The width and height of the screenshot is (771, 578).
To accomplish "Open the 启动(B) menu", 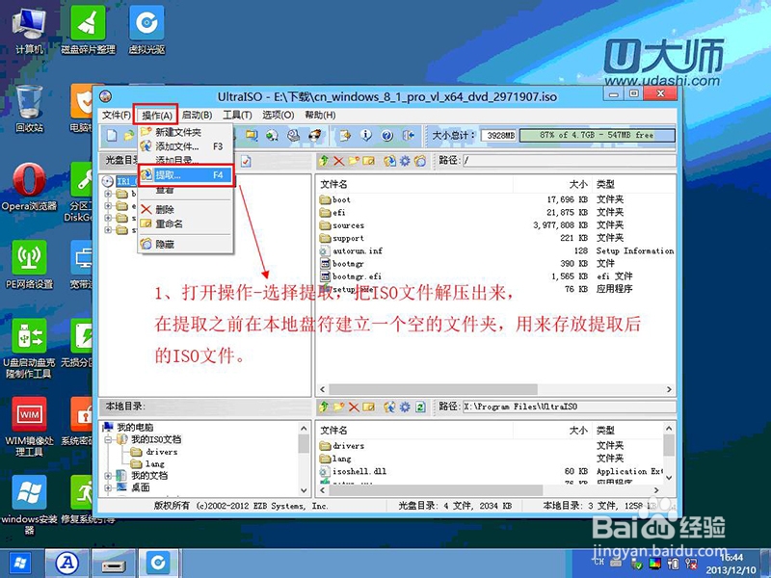I will tap(197, 115).
